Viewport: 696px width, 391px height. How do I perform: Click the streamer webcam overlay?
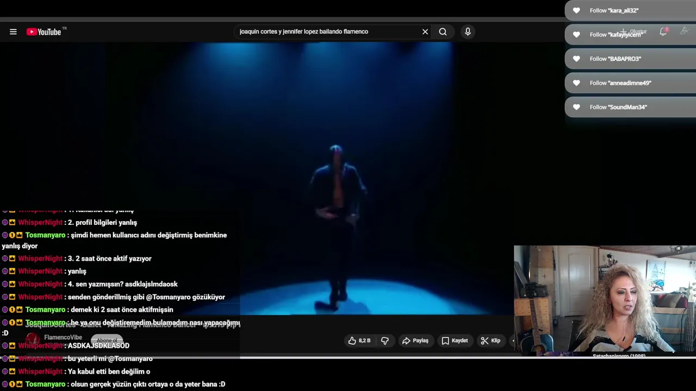coord(605,301)
